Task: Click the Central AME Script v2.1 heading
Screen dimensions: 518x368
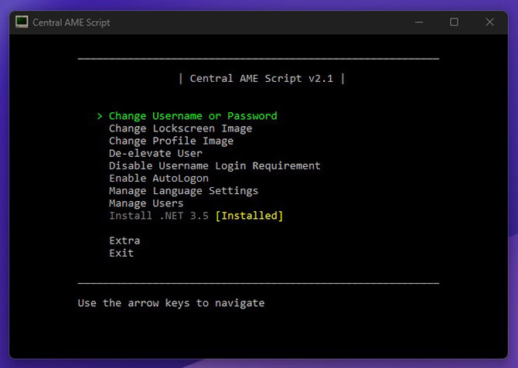Action: tap(261, 79)
